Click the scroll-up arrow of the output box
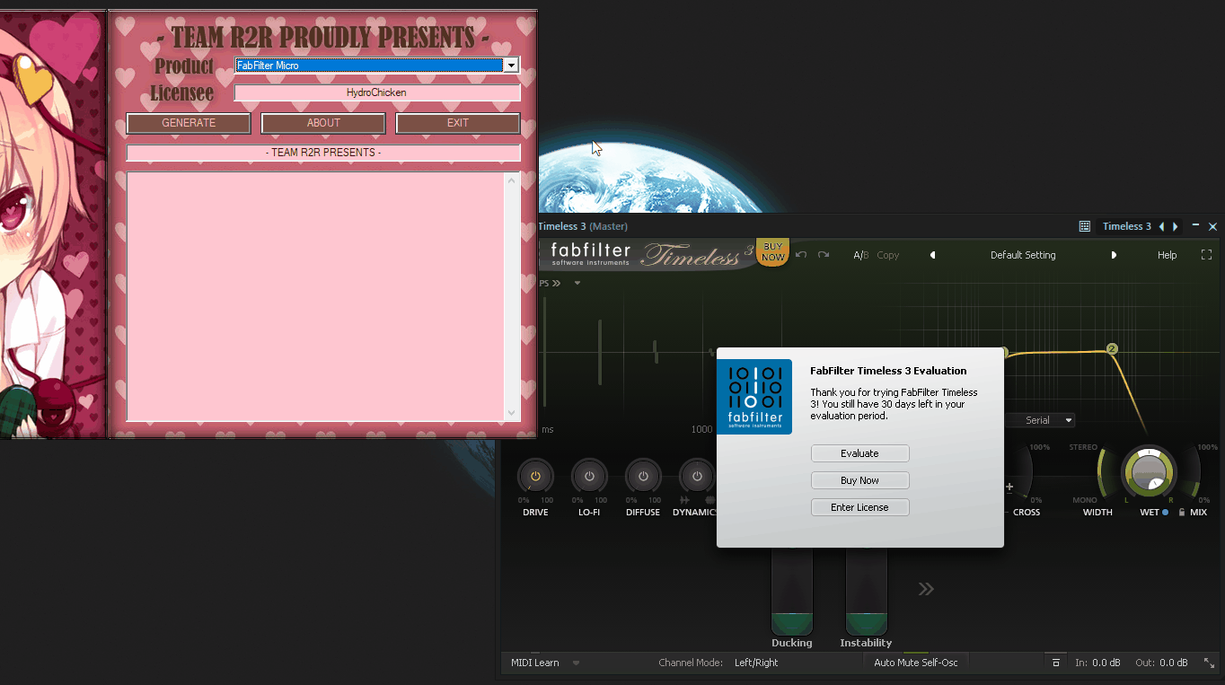Viewport: 1225px width, 685px height. coord(512,180)
